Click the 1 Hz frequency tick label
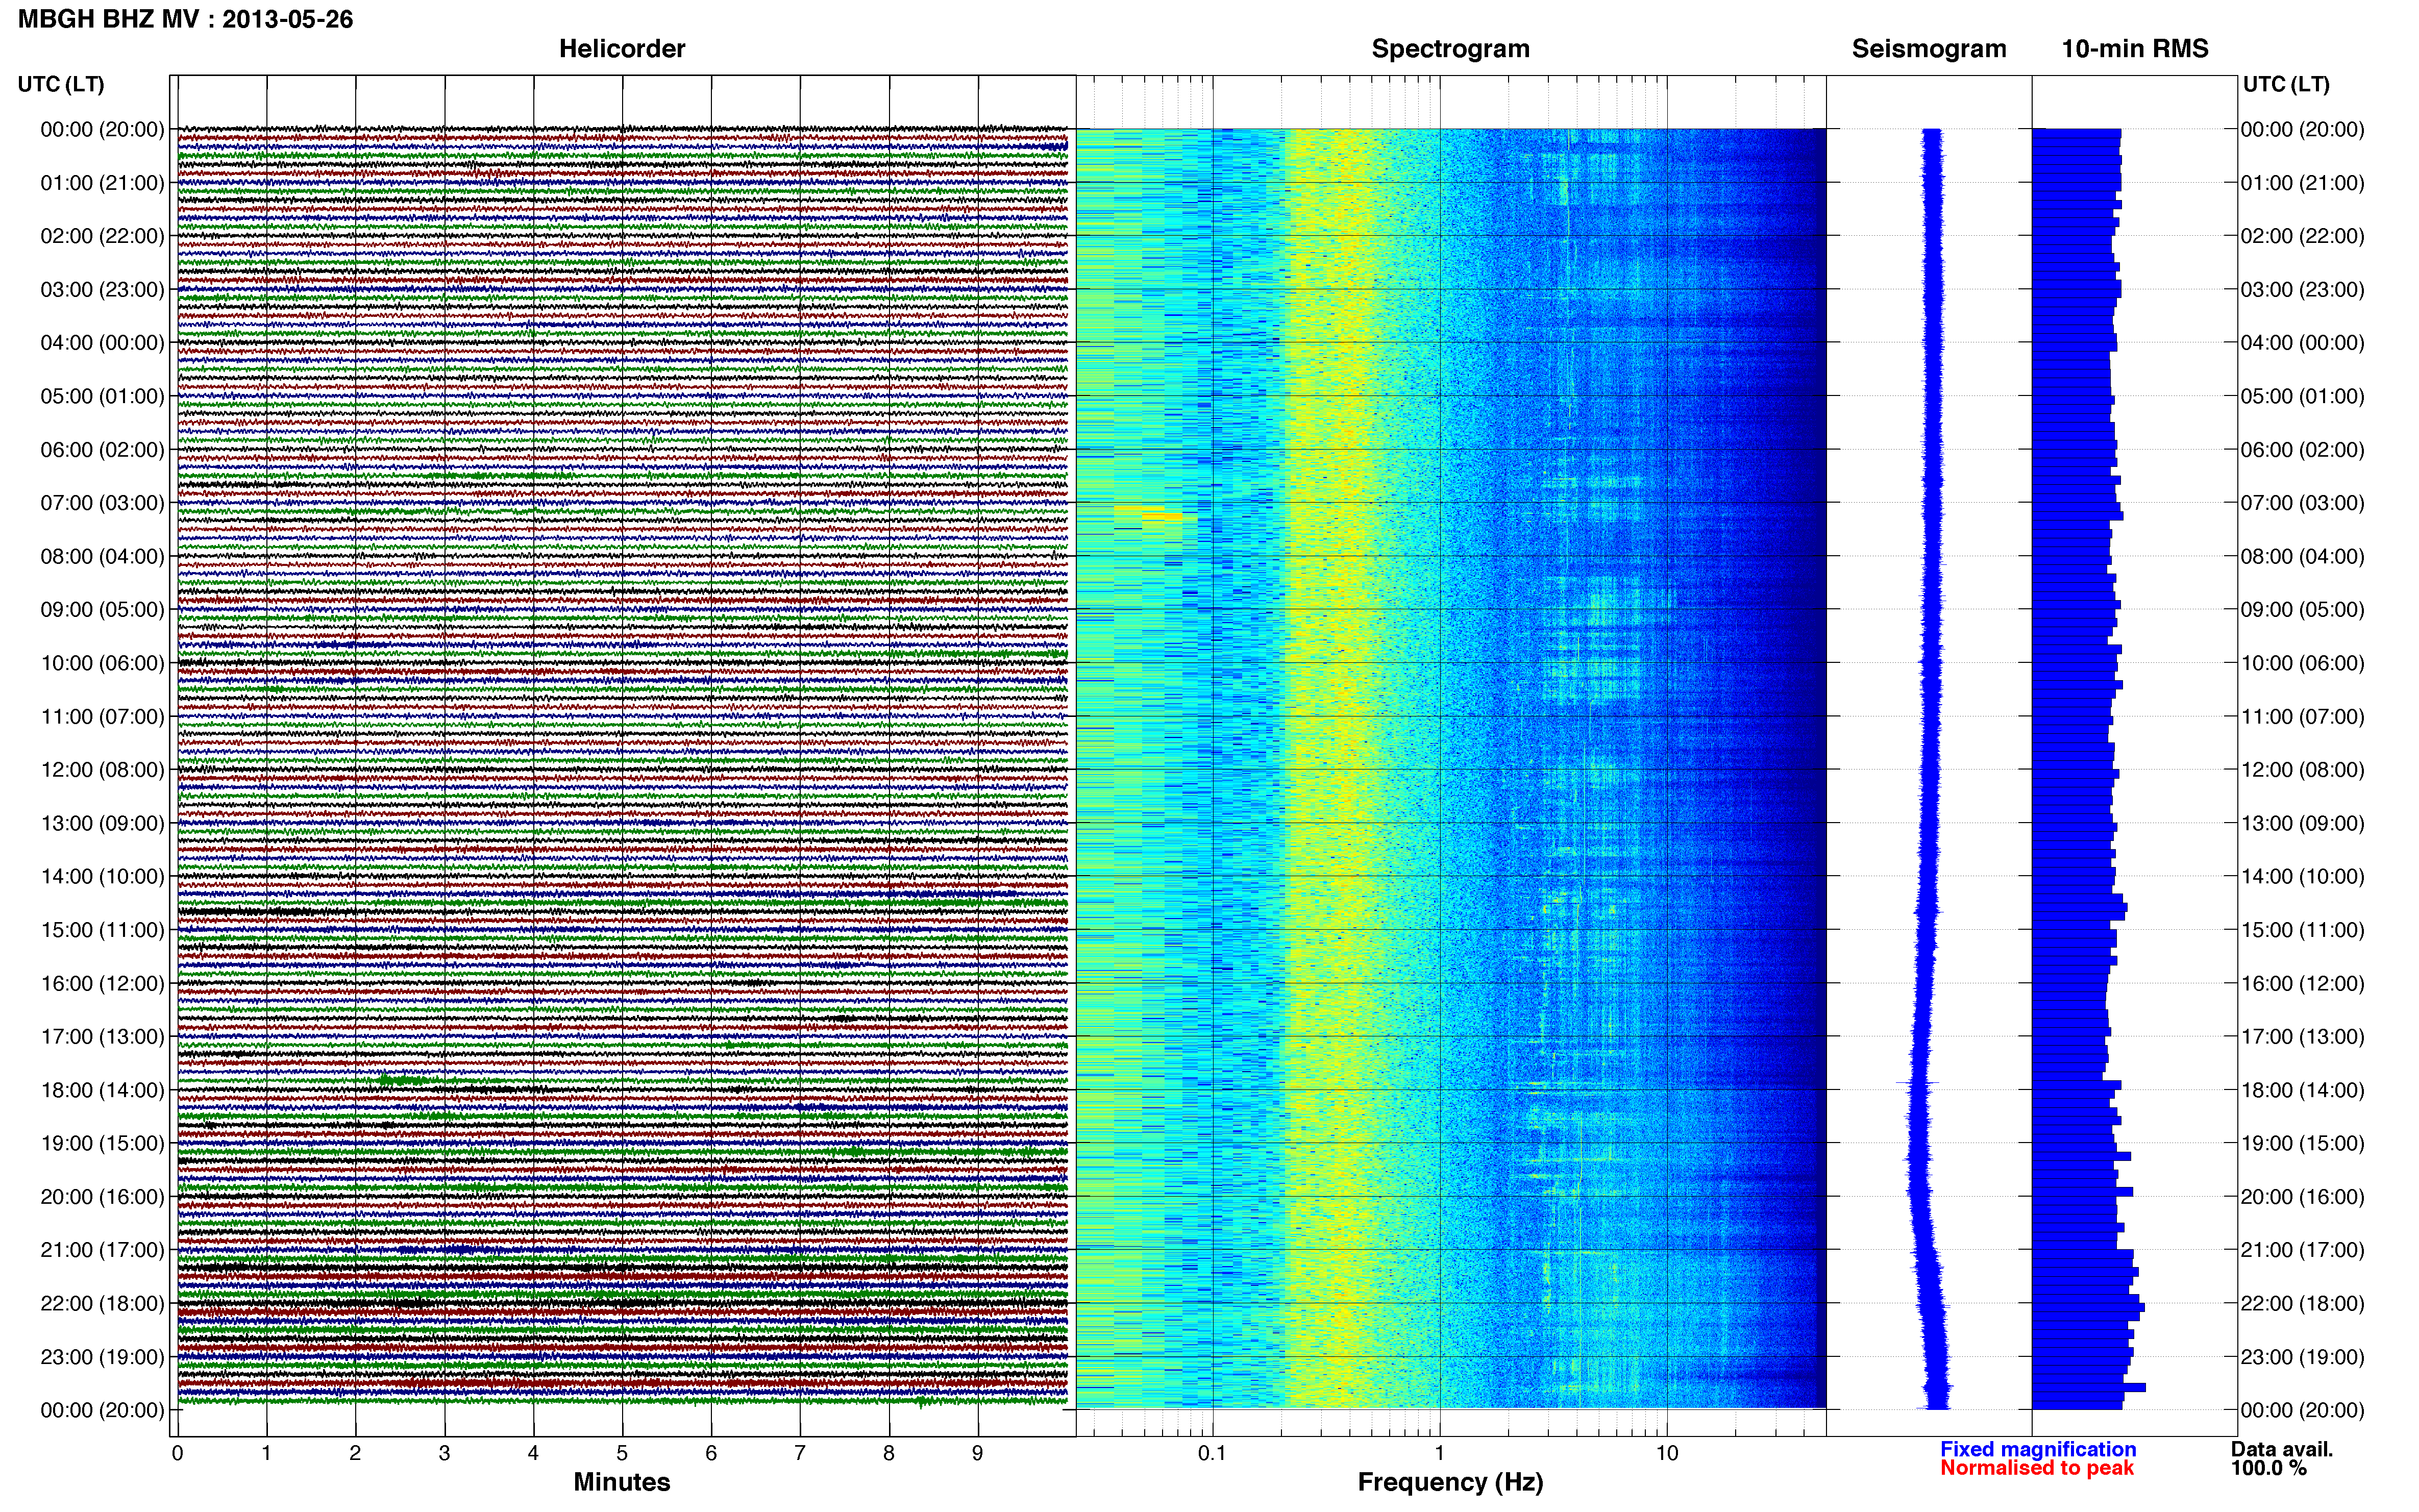Image resolution: width=2419 pixels, height=1512 pixels. (x=1439, y=1454)
